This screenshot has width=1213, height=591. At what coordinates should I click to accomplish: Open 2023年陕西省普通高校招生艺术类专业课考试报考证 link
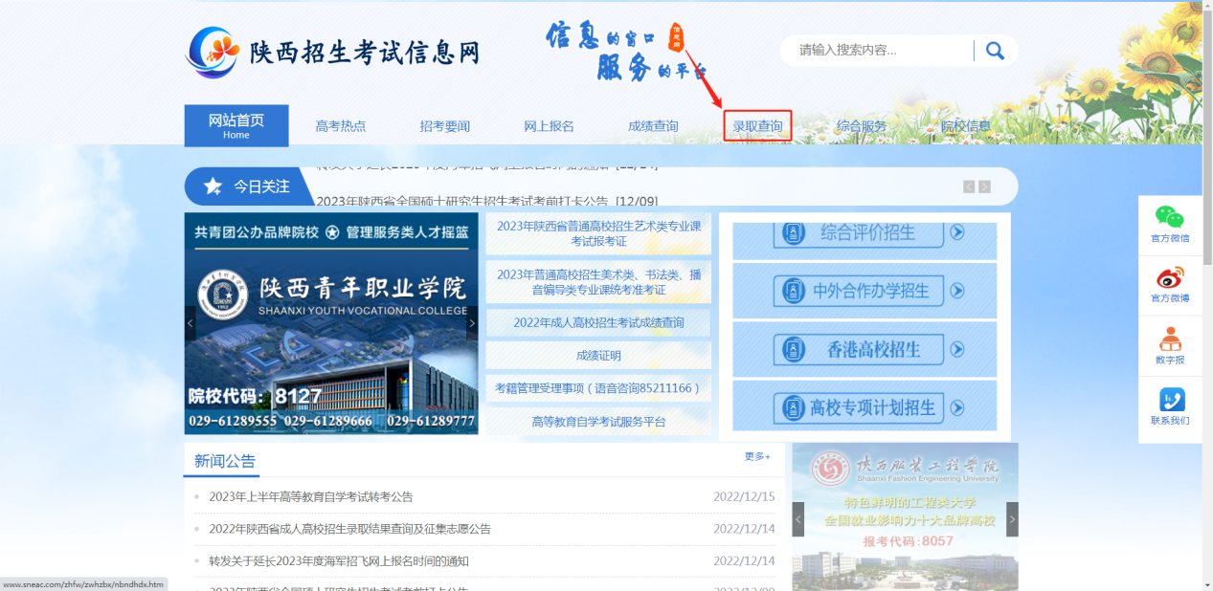tap(598, 233)
